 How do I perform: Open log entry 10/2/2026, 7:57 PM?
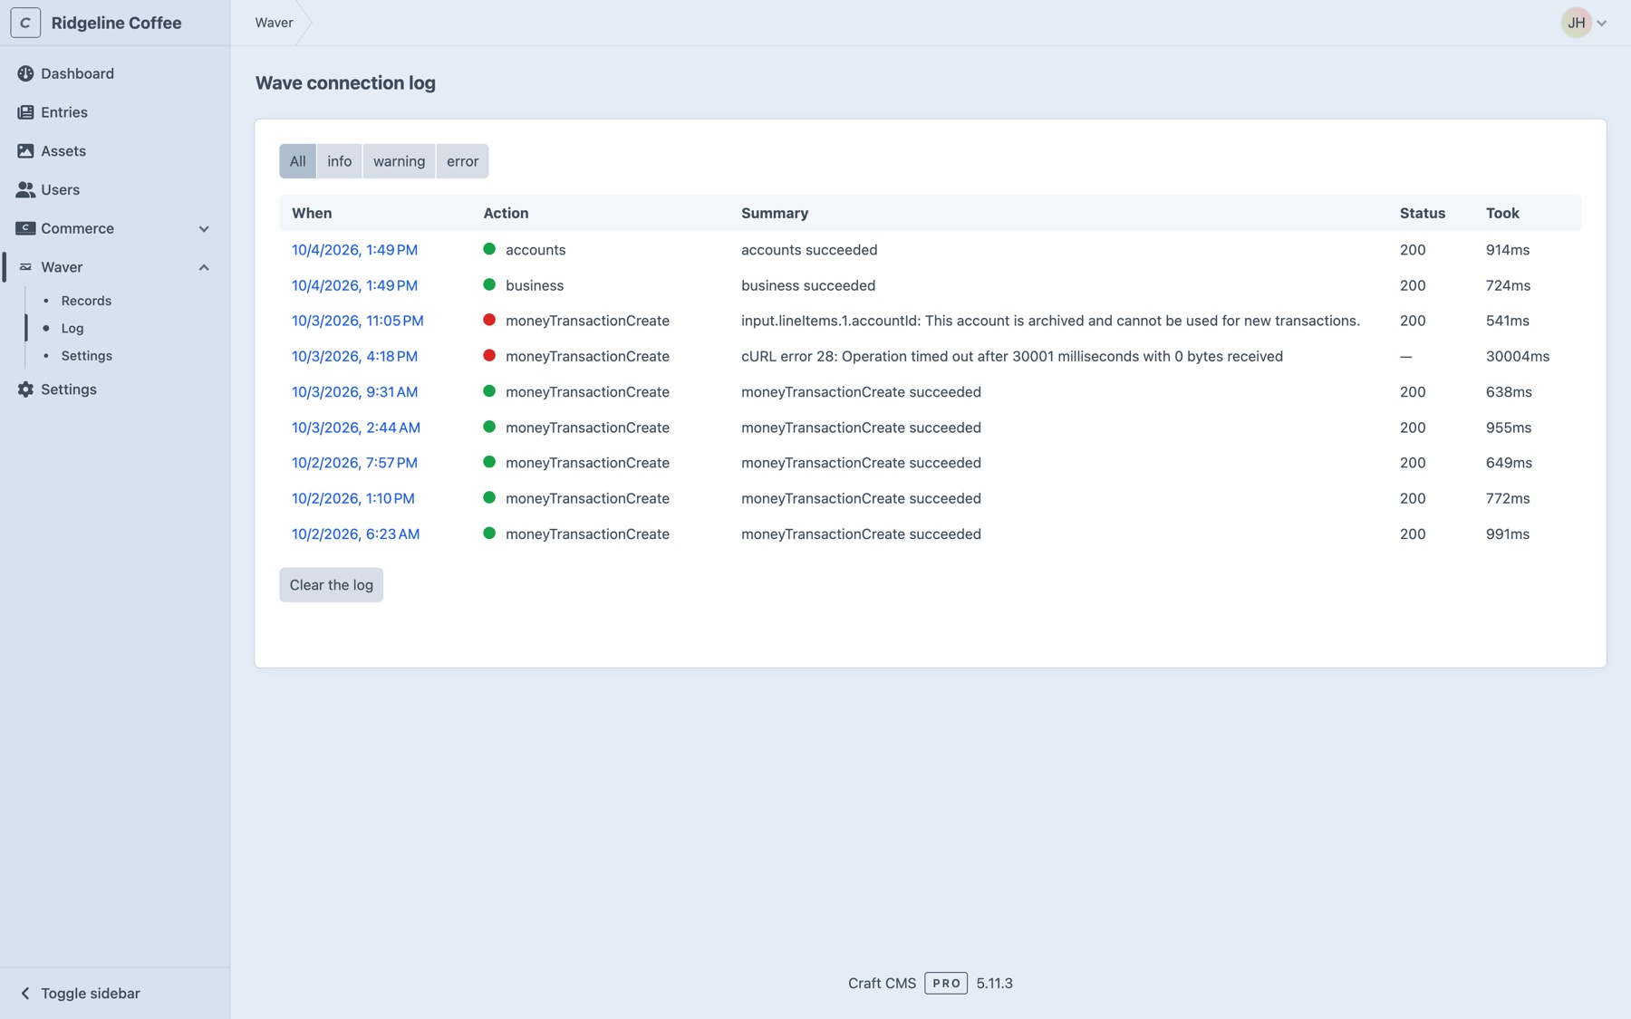click(x=354, y=463)
